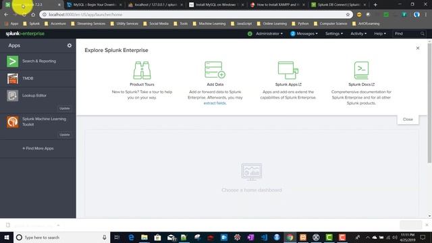
Task: Open a new browser tab
Action: (375, 5)
